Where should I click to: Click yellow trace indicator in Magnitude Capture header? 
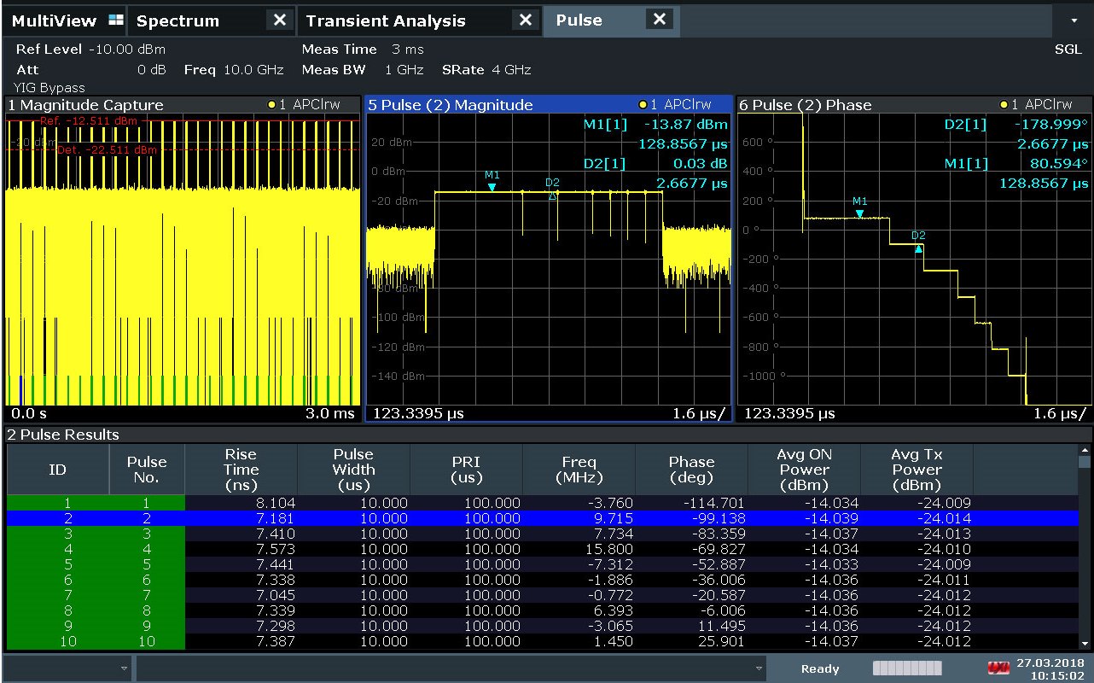272,105
